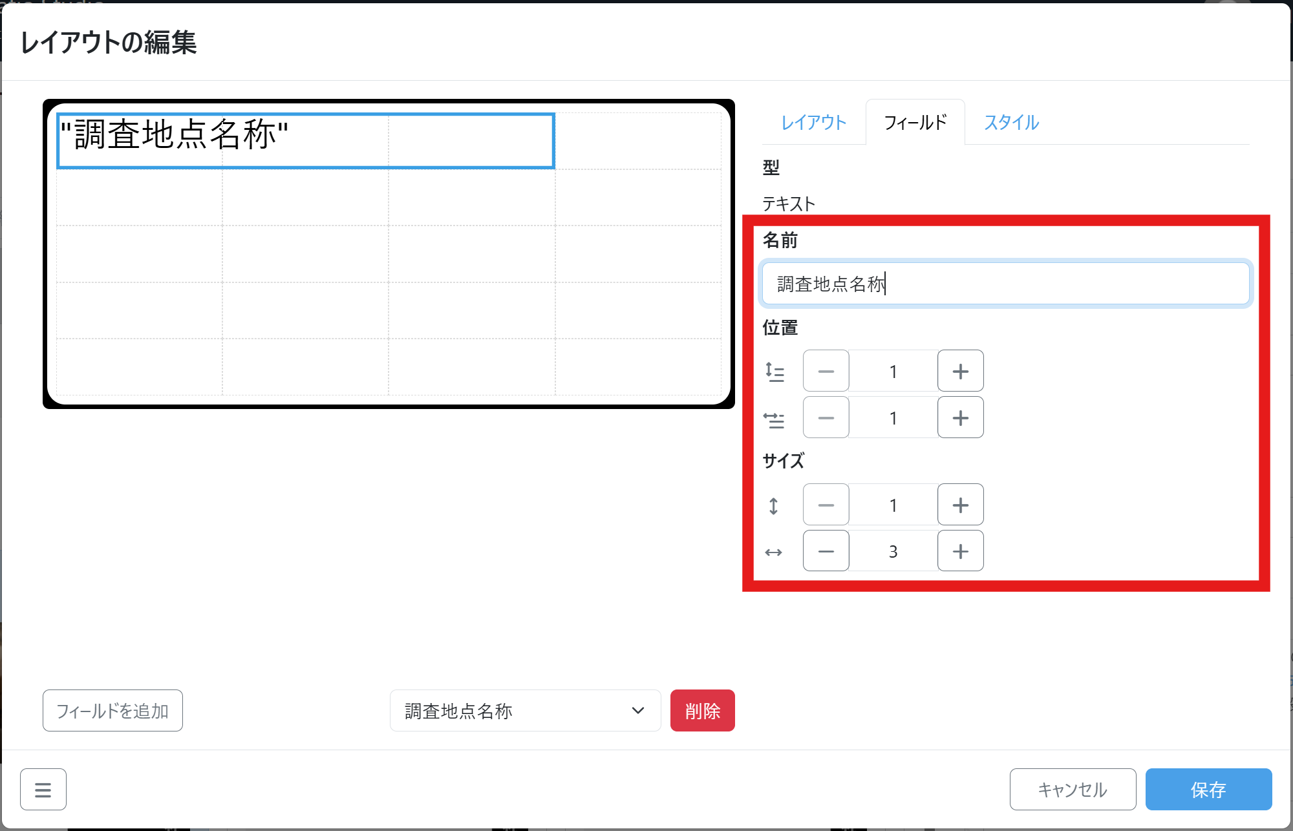The height and width of the screenshot is (831, 1293).
Task: Increase field height with the plus button
Action: coord(960,505)
